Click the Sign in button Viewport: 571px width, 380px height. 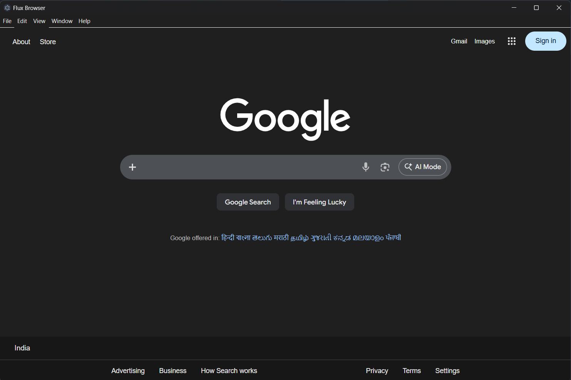(x=545, y=41)
